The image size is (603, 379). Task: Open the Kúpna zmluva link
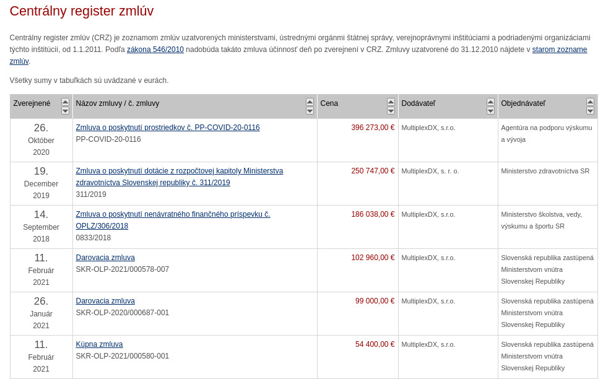coord(99,344)
